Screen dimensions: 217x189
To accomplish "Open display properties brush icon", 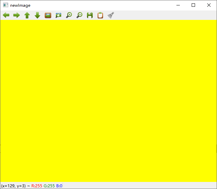I will point(111,15).
